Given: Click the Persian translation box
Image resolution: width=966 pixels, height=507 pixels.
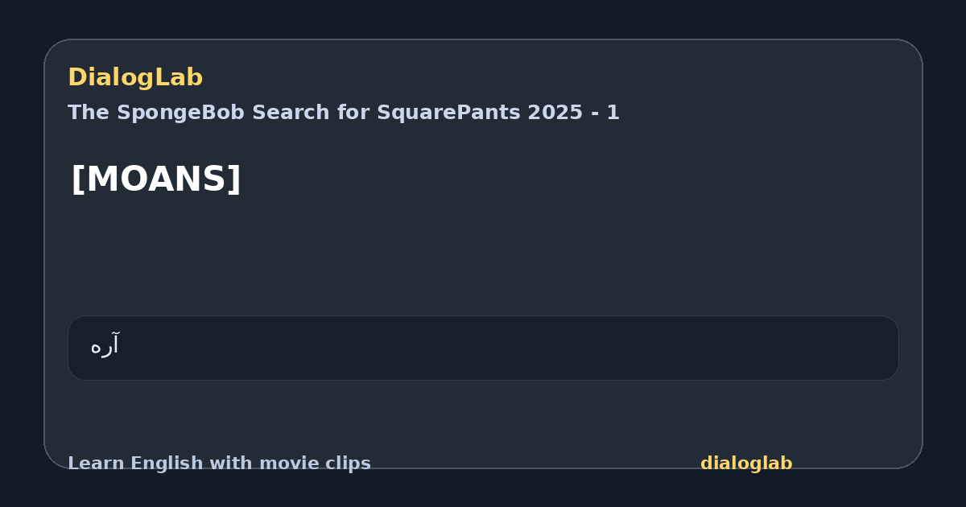Looking at the screenshot, I should [x=483, y=348].
